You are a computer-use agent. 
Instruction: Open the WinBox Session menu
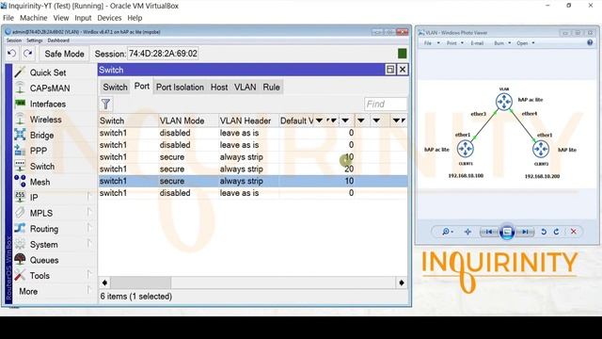[x=14, y=40]
